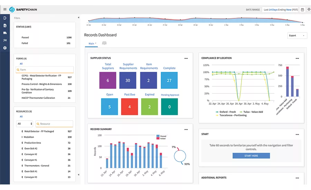Open settings via the sidebar gear icon

pyautogui.click(x=5, y=48)
